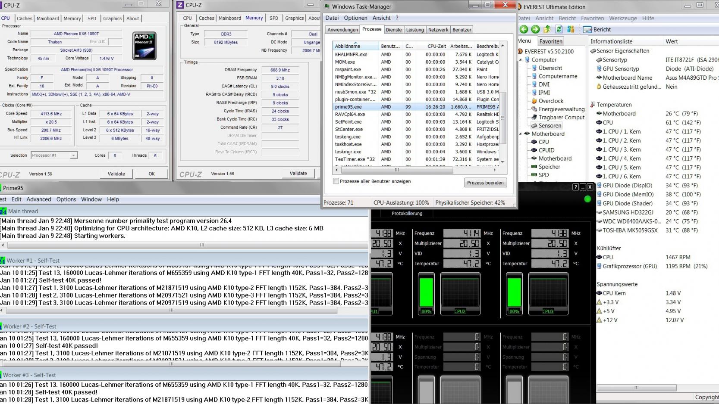Click the Main thread window icon in Prime95
The image size is (719, 404).
3,211
